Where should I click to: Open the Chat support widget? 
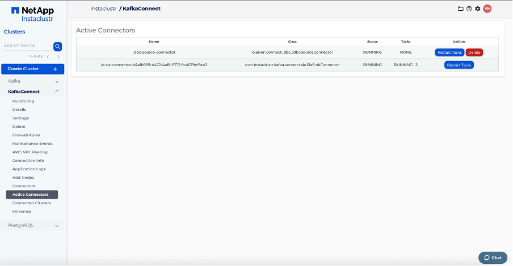[x=493, y=258]
